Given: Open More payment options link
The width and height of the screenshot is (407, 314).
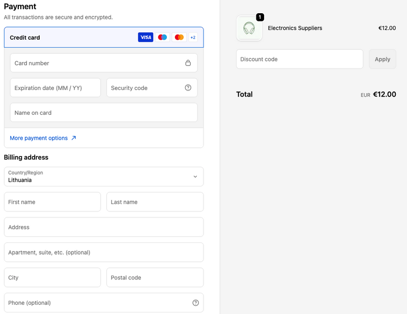Looking at the screenshot, I should (x=39, y=138).
